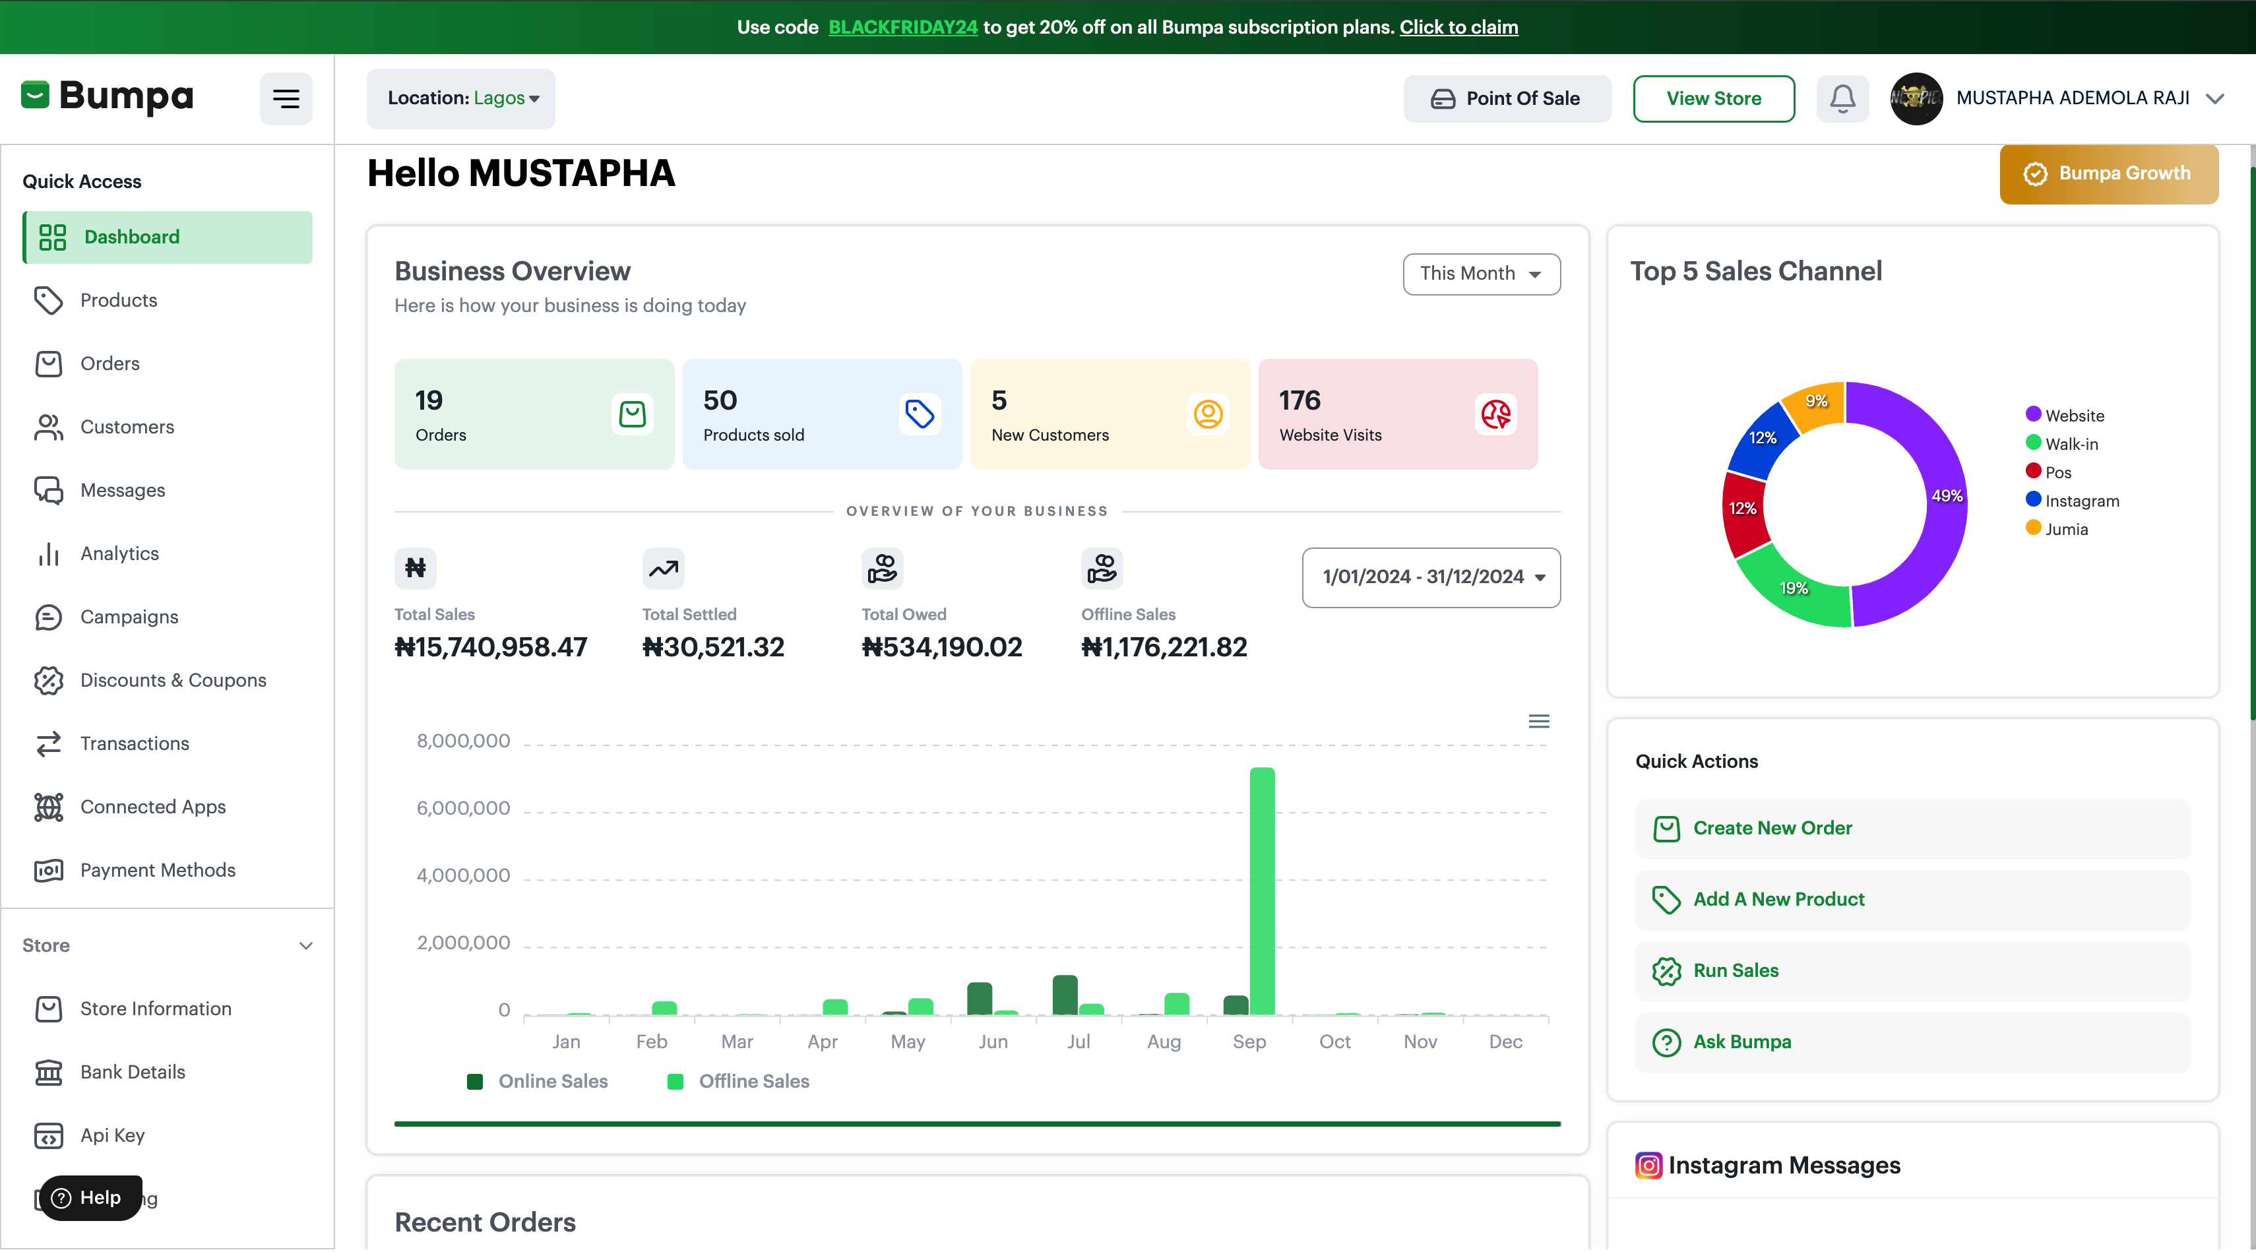This screenshot has height=1252, width=2256.
Task: Click the Analytics bar chart icon
Action: pyautogui.click(x=48, y=554)
